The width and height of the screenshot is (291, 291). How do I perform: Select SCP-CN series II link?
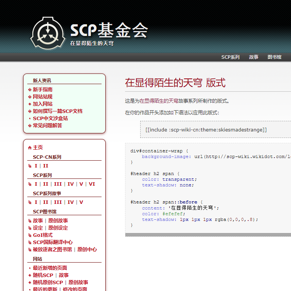[45, 166]
